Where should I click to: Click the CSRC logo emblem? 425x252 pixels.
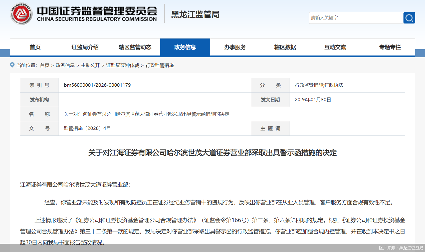point(21,14)
